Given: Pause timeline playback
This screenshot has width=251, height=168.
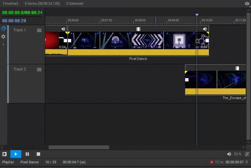Looking at the screenshot, I should click(x=27, y=154).
